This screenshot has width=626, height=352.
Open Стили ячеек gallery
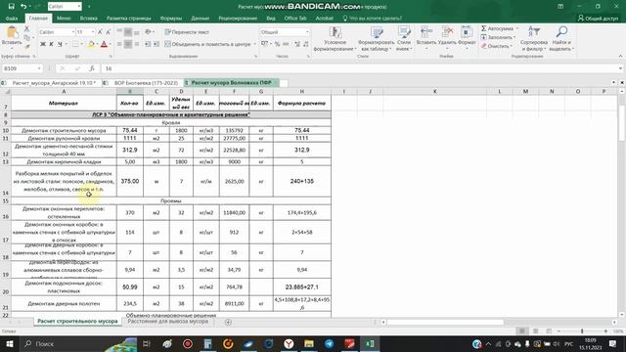(x=404, y=38)
